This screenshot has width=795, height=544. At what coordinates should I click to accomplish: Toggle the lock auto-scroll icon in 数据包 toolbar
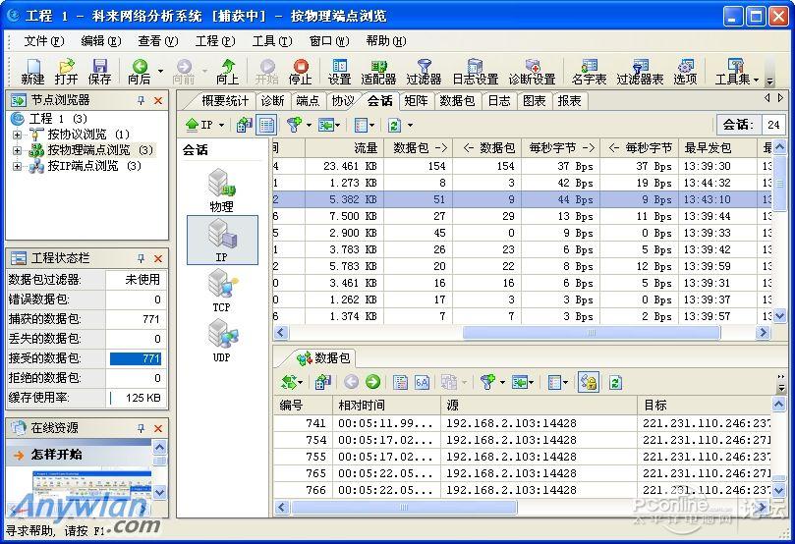click(x=588, y=382)
